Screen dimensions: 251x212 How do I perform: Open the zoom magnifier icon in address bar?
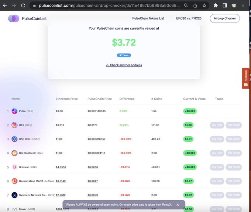coord(186,6)
